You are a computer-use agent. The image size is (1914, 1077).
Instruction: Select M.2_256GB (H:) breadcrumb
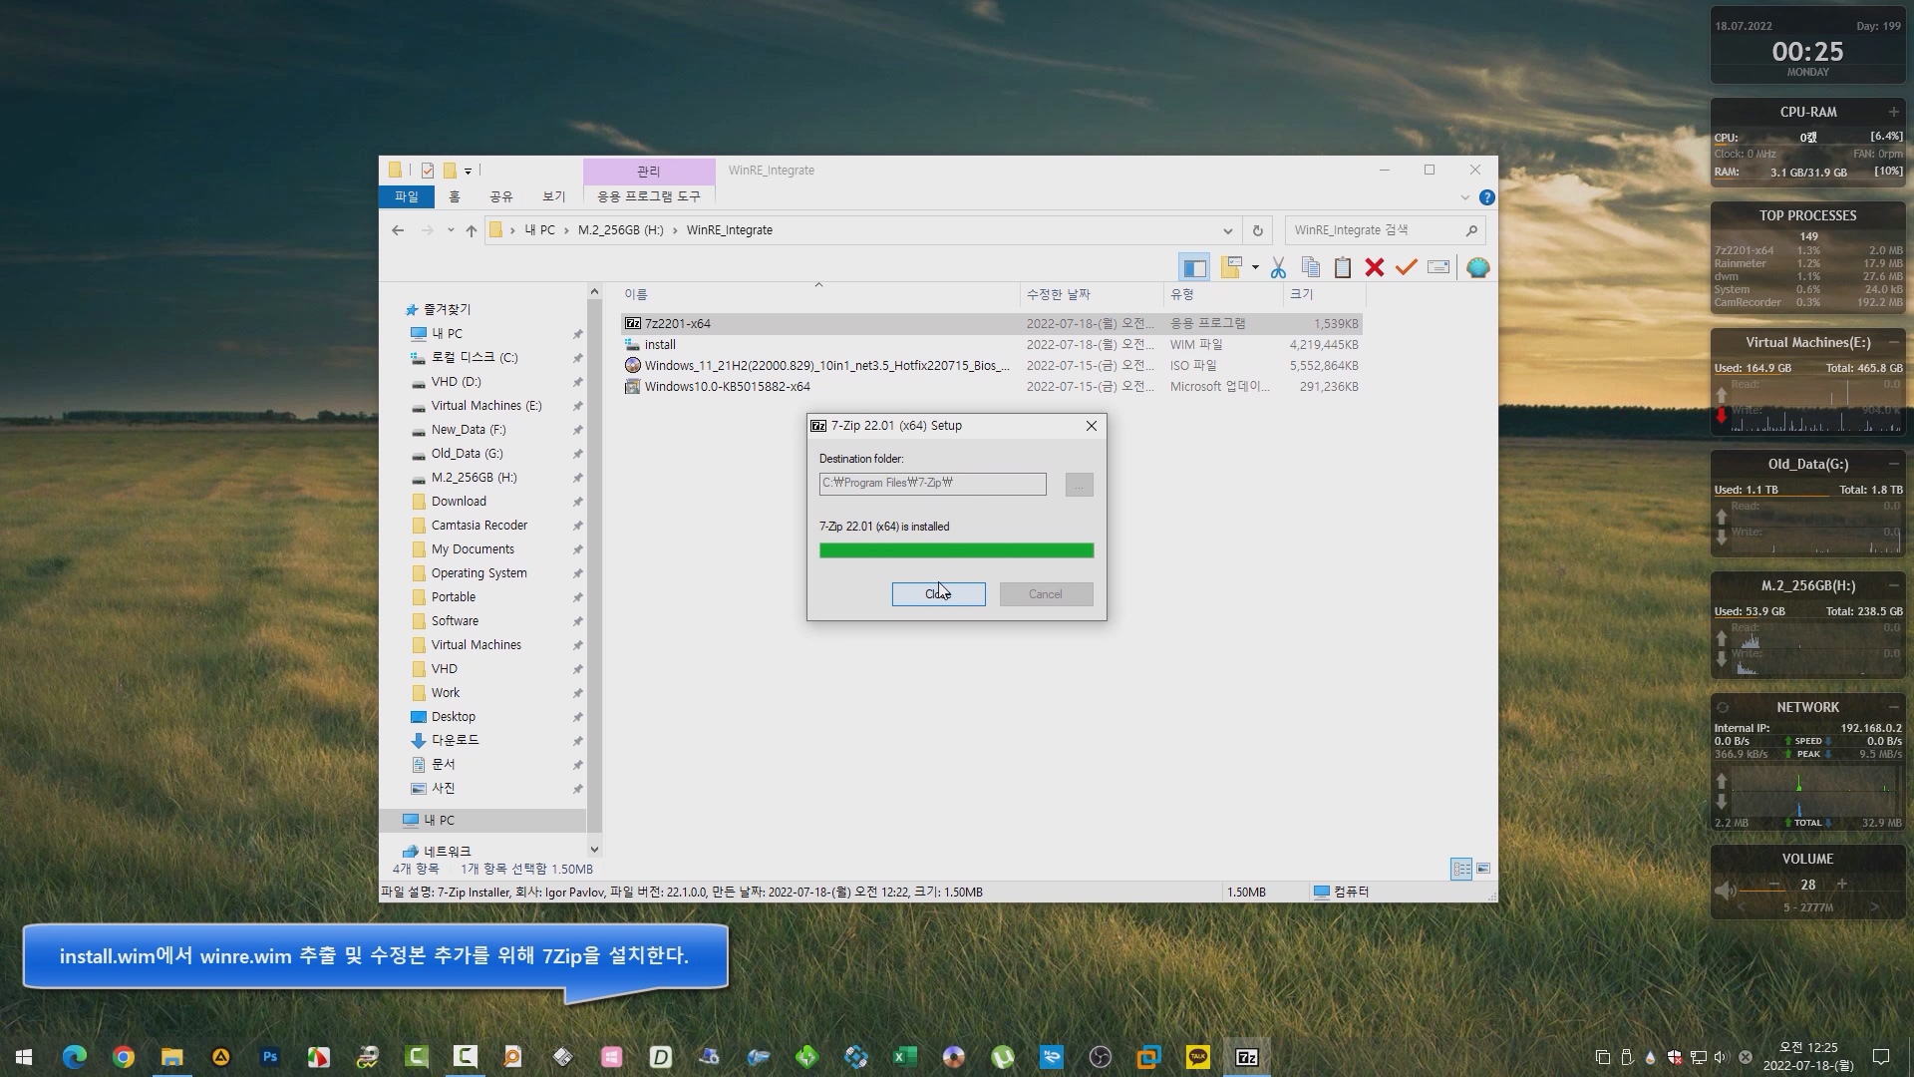click(x=620, y=230)
